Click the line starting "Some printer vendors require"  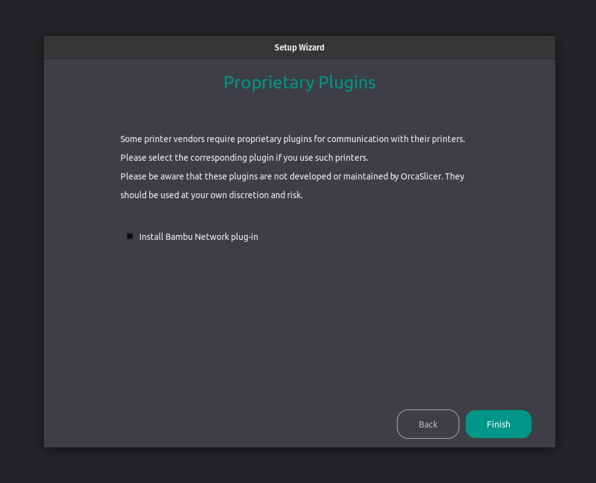click(x=292, y=139)
